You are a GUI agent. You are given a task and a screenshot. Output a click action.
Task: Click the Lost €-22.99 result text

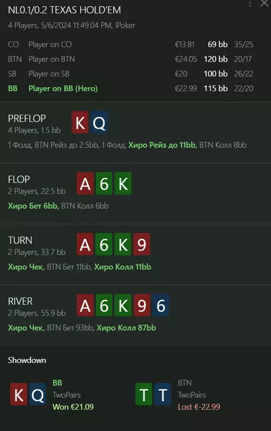click(199, 407)
